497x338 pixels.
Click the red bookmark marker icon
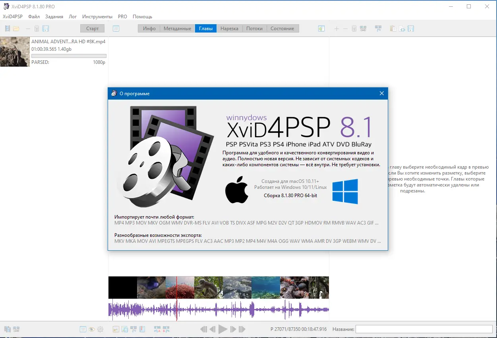click(142, 329)
